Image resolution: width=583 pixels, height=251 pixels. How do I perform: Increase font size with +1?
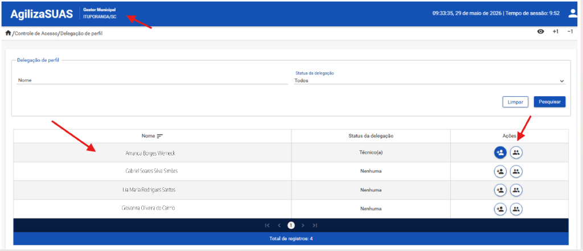tap(555, 32)
